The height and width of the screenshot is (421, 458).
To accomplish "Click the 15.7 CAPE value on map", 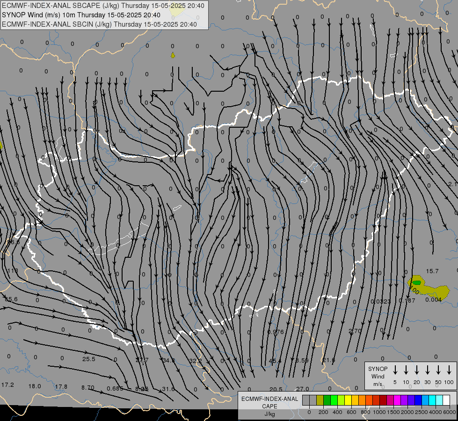I will click(432, 271).
